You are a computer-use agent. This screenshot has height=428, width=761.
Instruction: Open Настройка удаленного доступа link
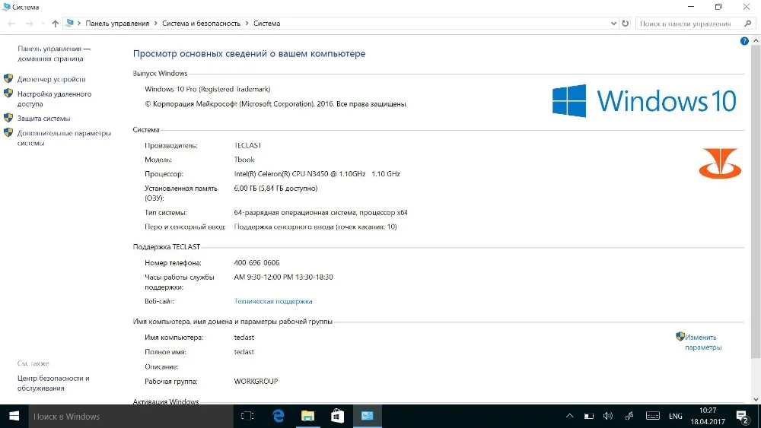(54, 98)
